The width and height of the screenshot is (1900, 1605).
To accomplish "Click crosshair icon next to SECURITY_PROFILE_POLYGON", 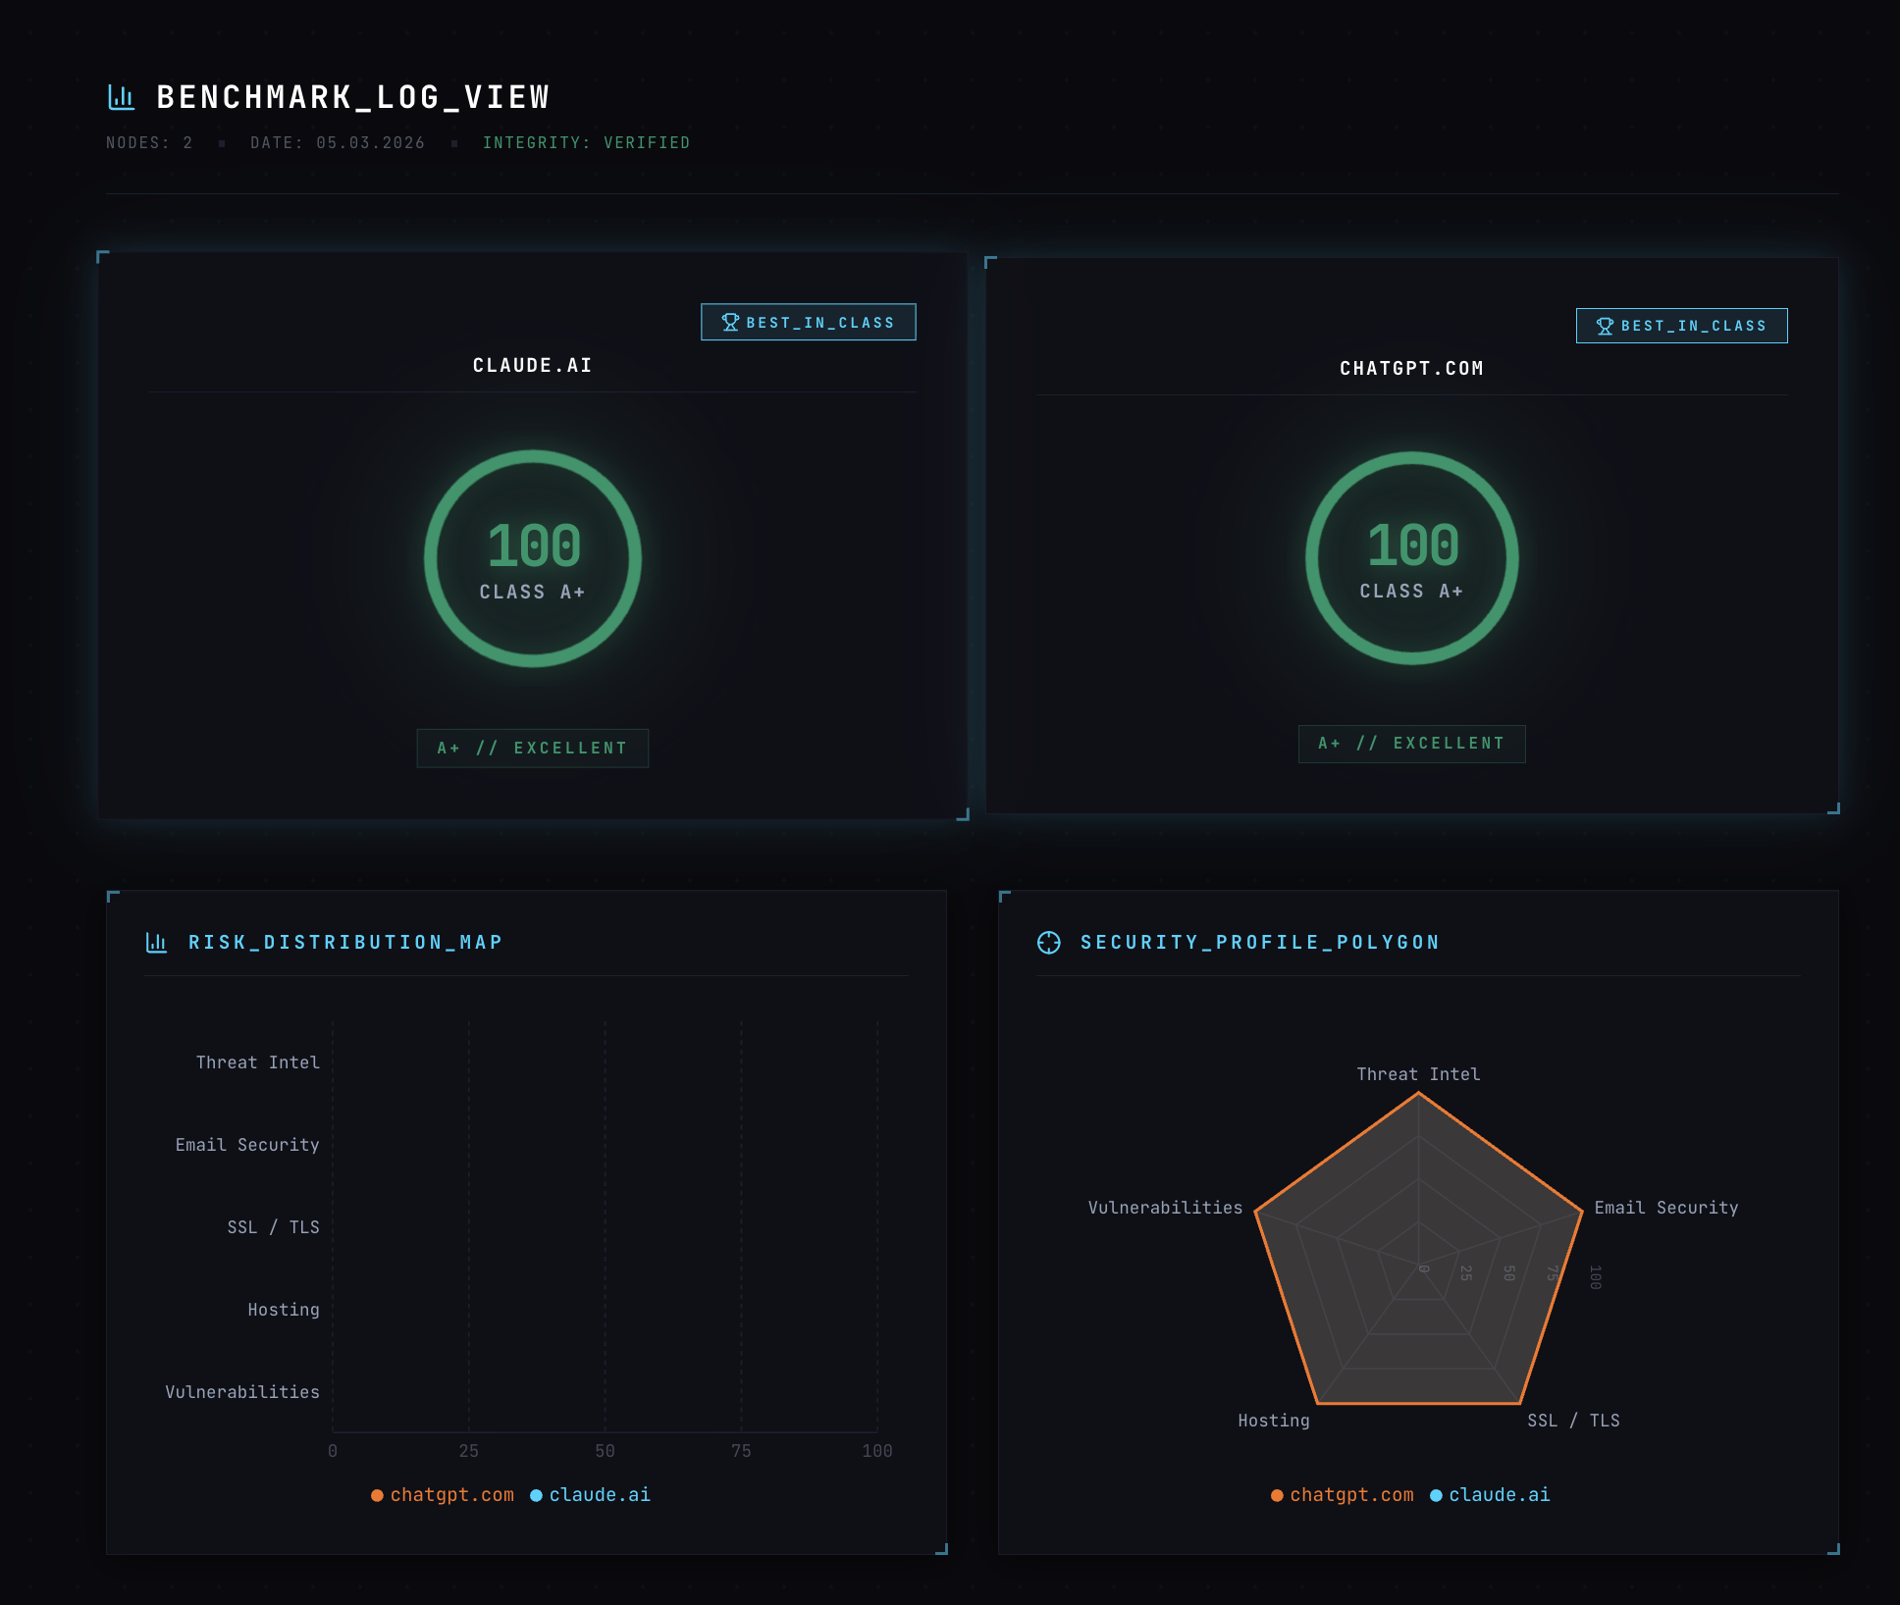I will tap(1048, 943).
